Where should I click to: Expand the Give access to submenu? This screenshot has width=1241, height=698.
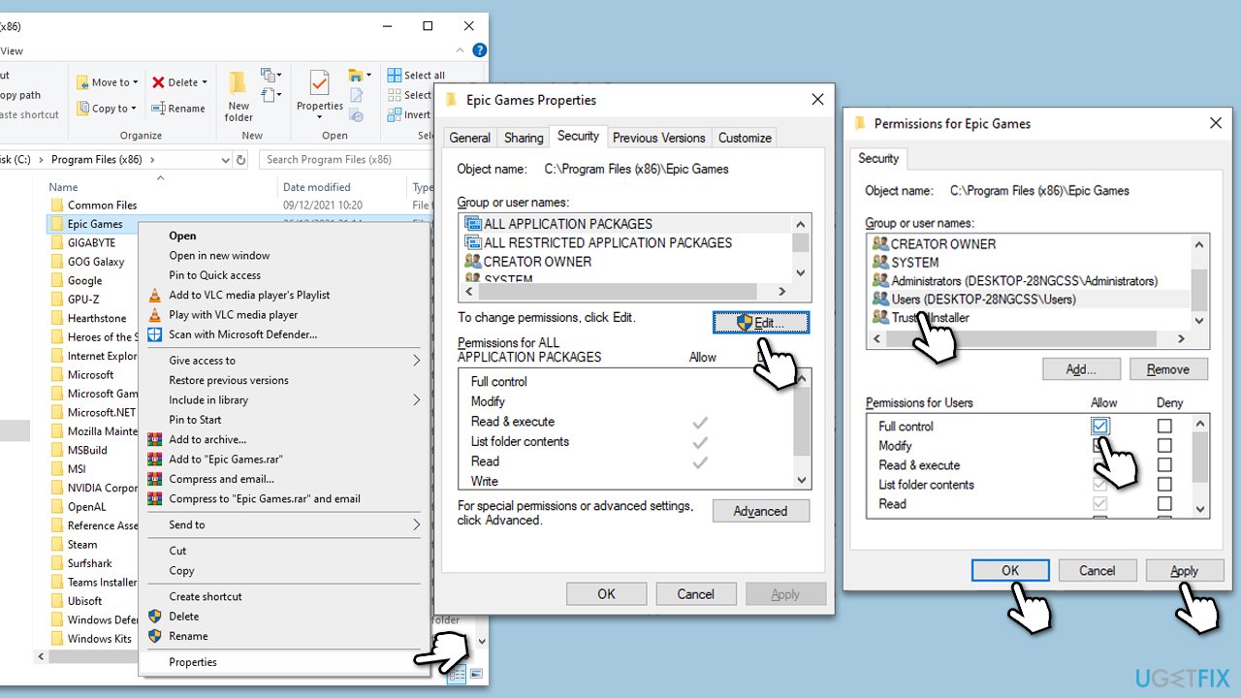tap(417, 361)
